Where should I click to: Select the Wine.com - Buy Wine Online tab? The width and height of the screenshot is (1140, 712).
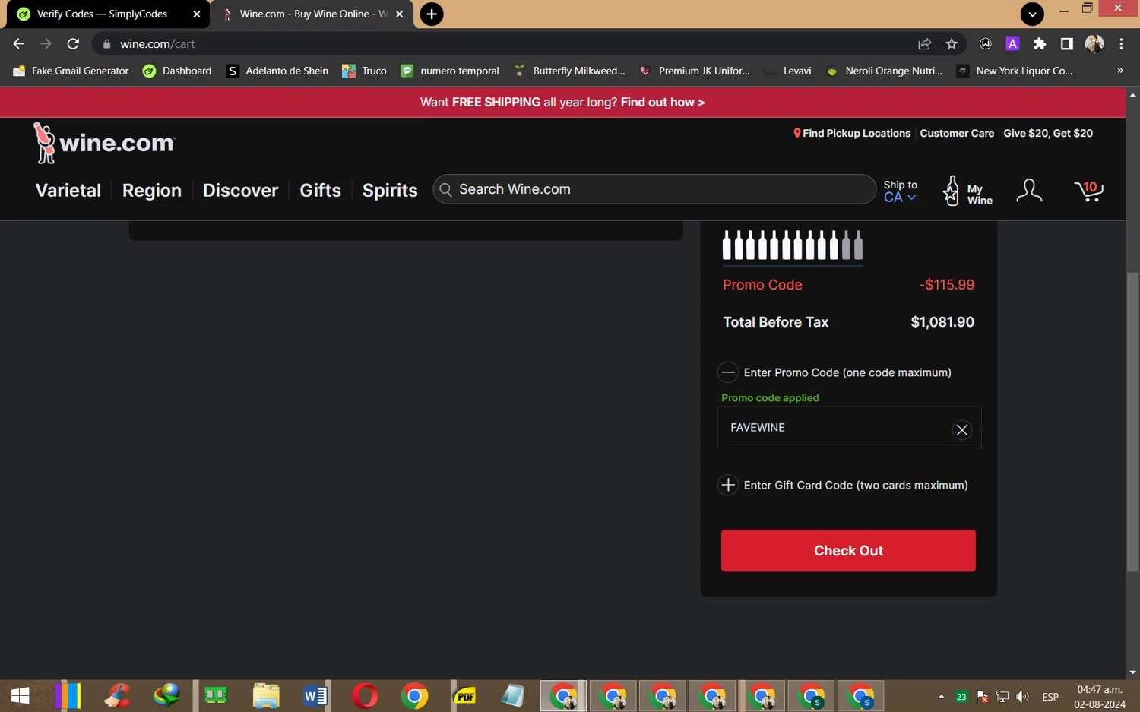(x=312, y=14)
